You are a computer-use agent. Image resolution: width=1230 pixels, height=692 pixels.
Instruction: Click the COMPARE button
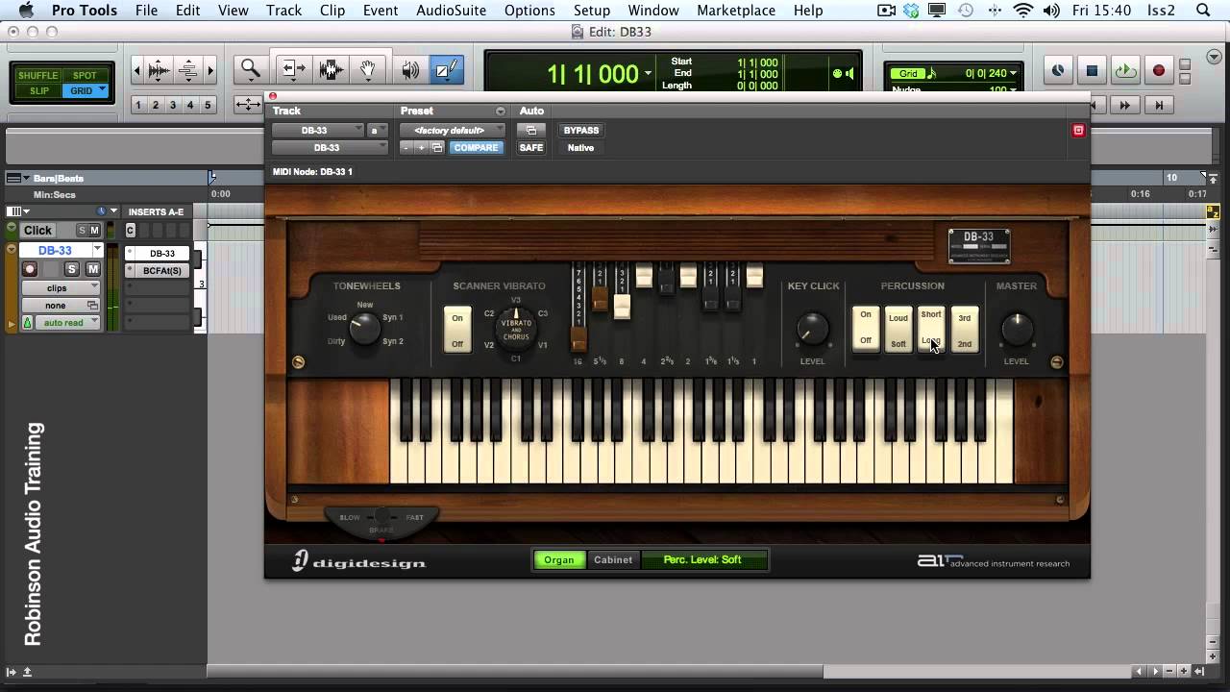click(476, 148)
